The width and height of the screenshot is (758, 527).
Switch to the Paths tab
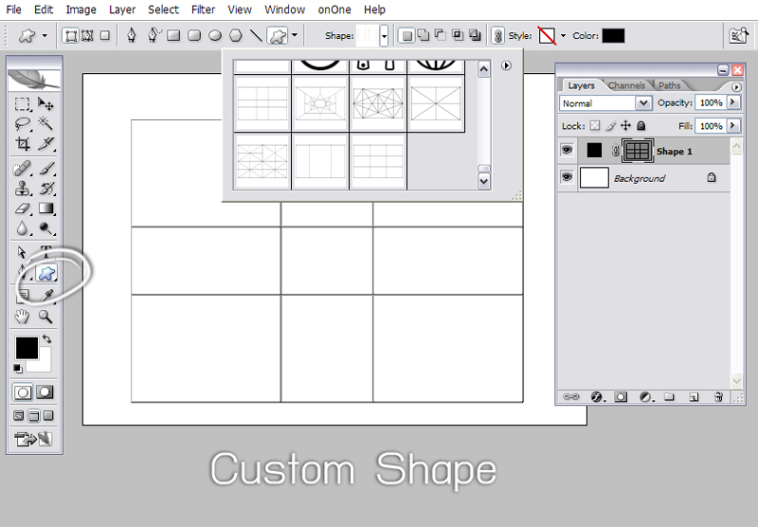tap(670, 85)
